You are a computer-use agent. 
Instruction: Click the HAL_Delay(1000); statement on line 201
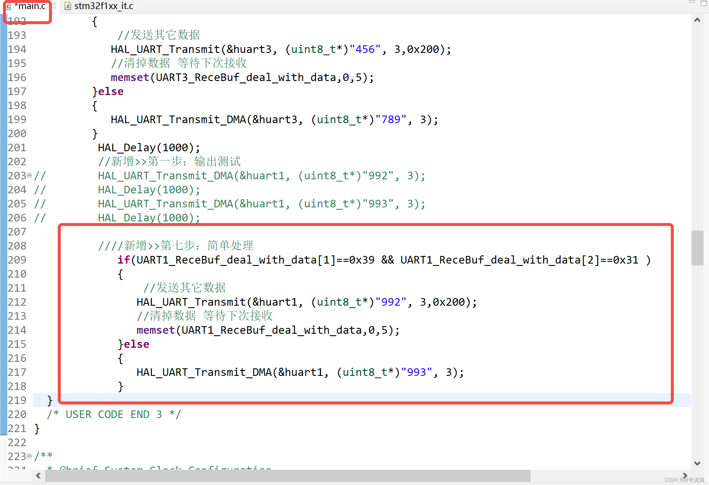[149, 148]
